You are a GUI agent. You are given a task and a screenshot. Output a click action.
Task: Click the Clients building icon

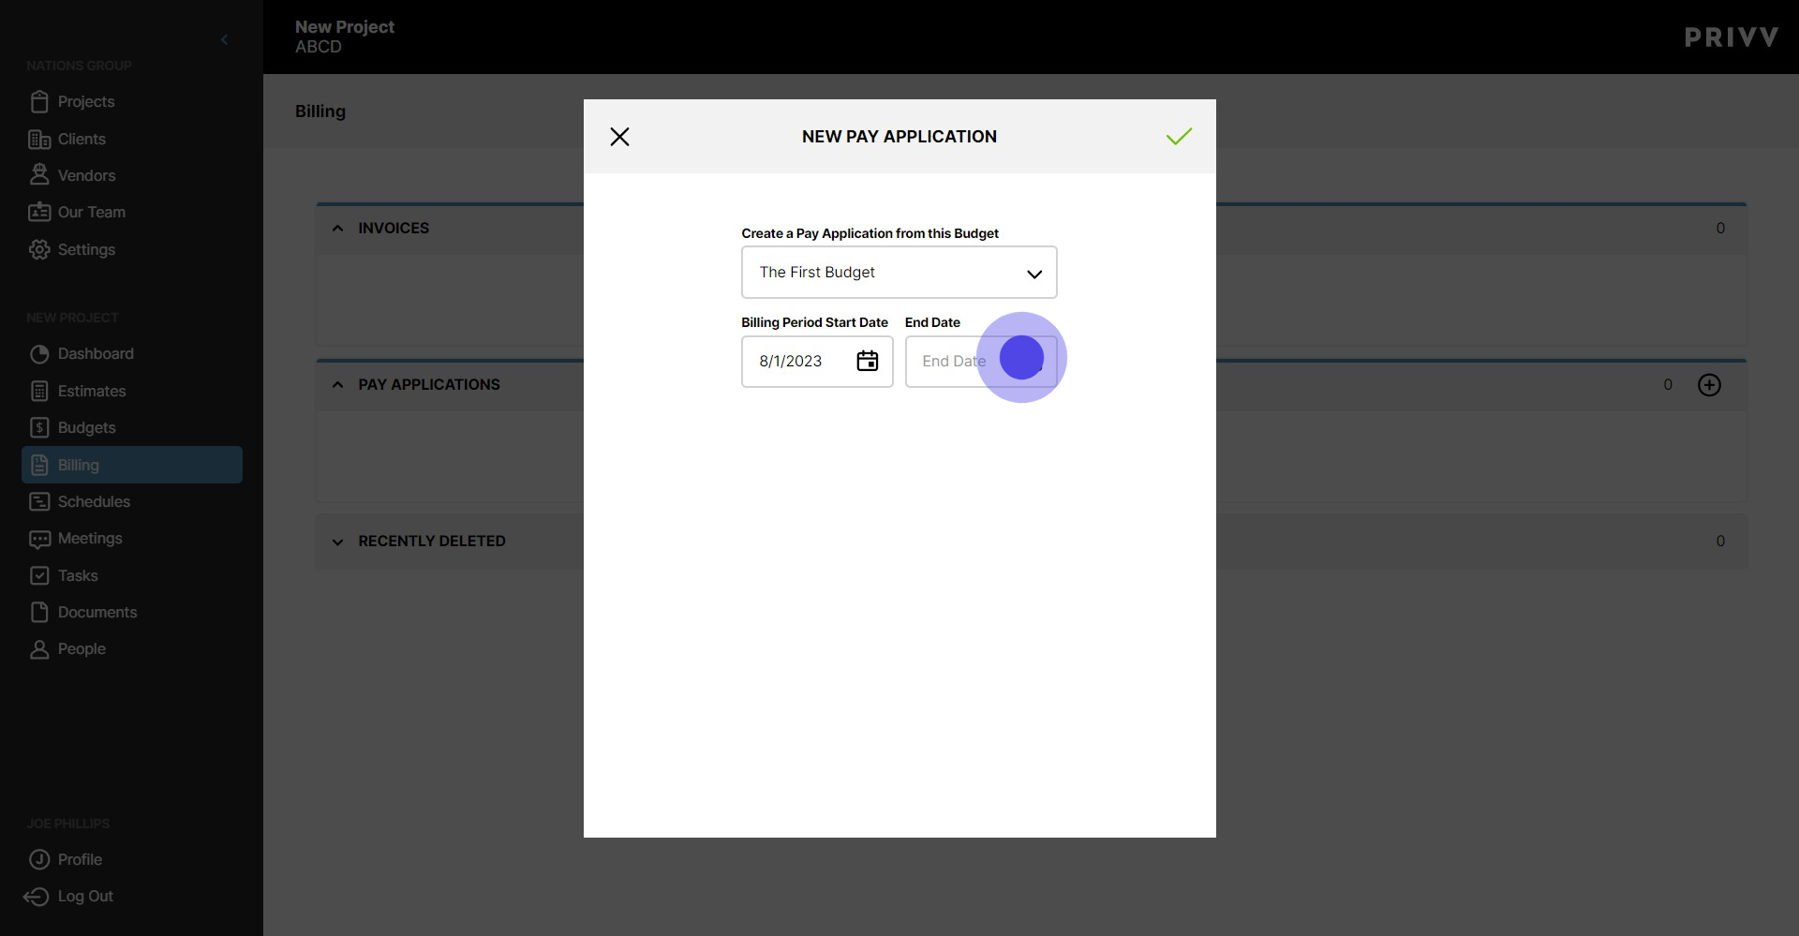[x=39, y=139]
